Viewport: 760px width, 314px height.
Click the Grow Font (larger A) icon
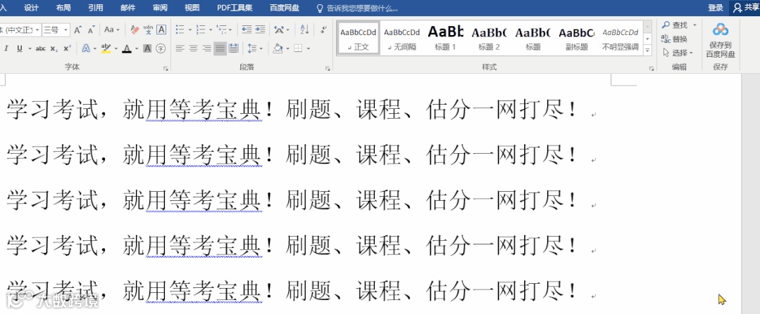pos(77,30)
